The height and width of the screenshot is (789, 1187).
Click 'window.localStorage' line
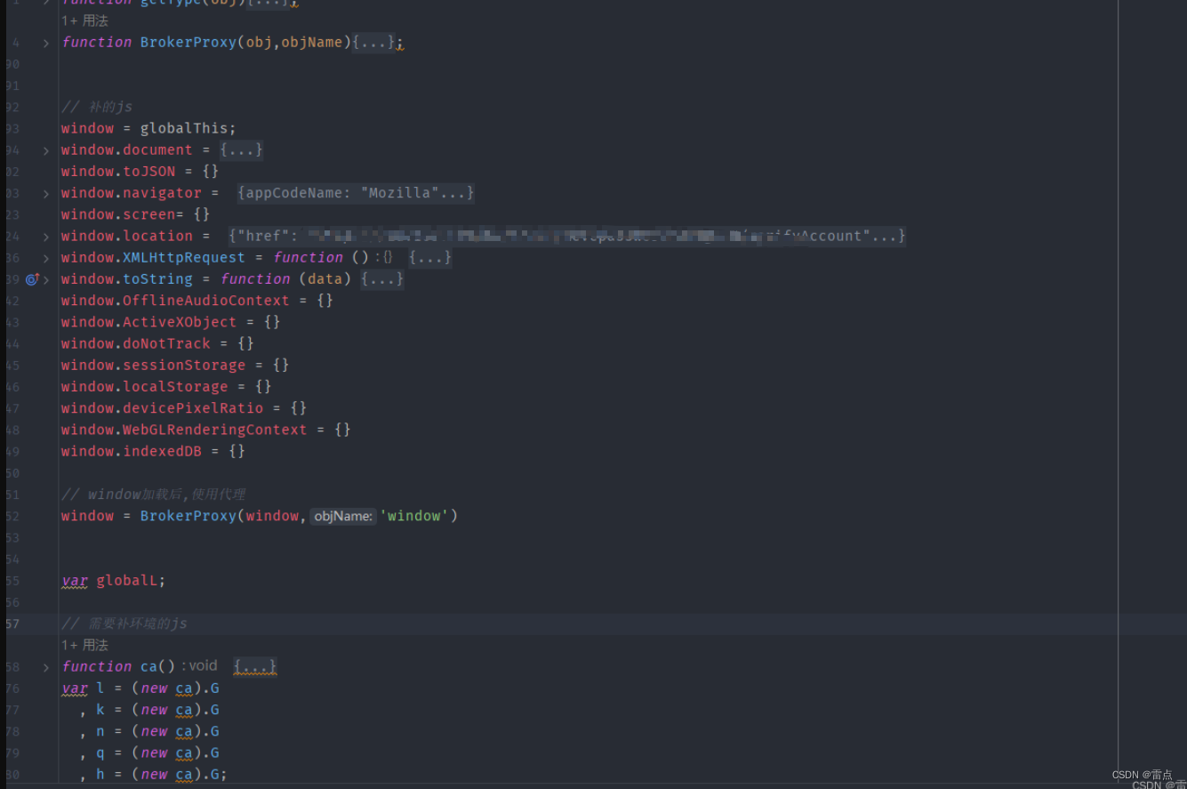click(166, 387)
